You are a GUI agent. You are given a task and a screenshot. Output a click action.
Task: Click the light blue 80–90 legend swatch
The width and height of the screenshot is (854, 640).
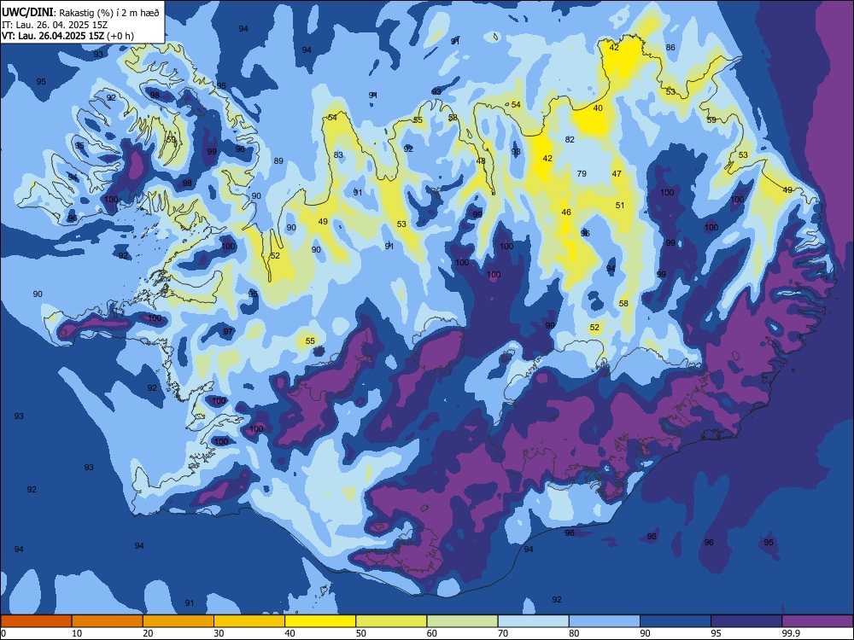[605, 621]
